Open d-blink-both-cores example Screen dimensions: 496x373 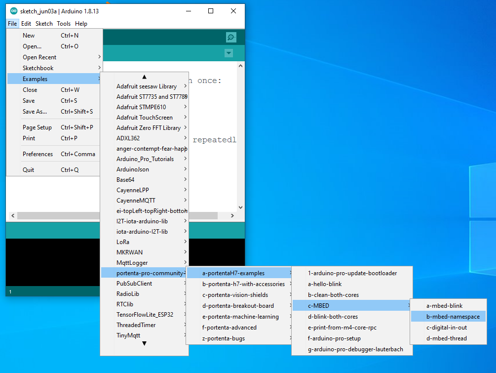(x=352, y=317)
